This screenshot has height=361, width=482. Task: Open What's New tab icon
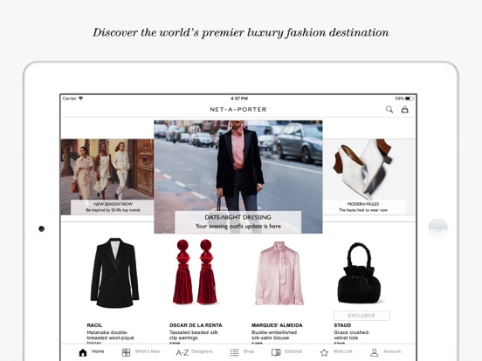click(126, 352)
